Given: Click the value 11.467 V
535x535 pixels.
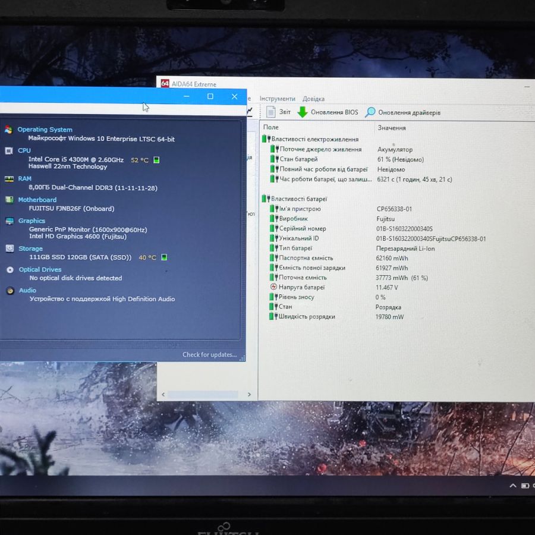Looking at the screenshot, I should [x=386, y=287].
